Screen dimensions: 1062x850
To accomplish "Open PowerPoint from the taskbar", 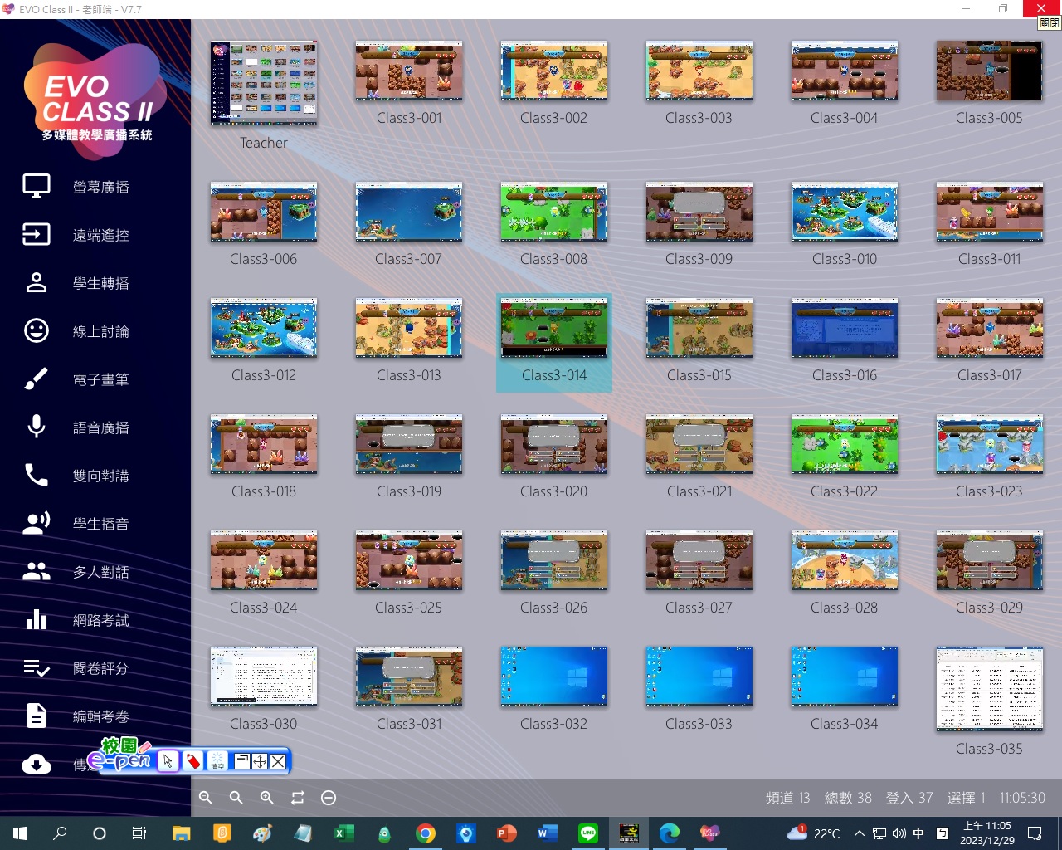I will pos(506,833).
